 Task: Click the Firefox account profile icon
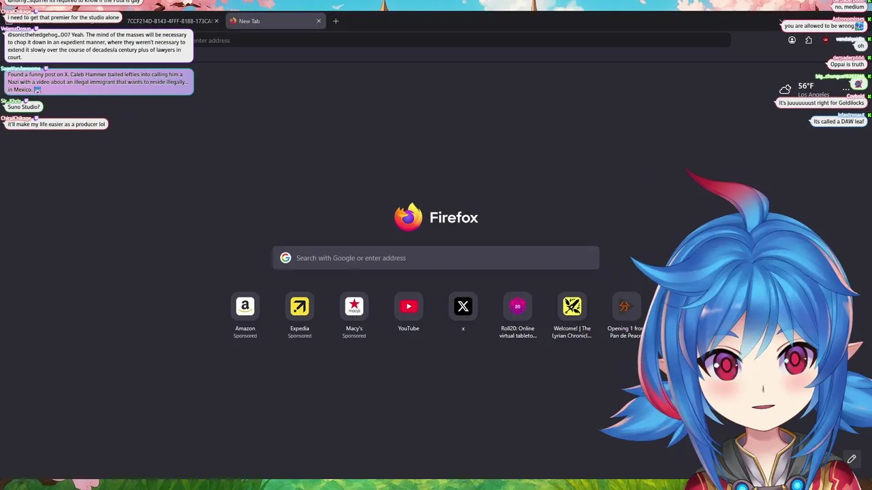pyautogui.click(x=792, y=40)
